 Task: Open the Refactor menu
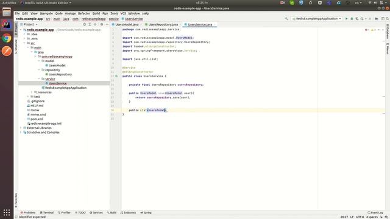click(84, 13)
